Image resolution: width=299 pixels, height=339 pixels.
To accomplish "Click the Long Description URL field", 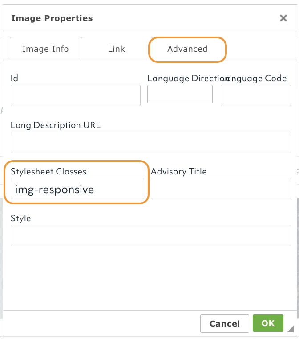I will click(150, 142).
